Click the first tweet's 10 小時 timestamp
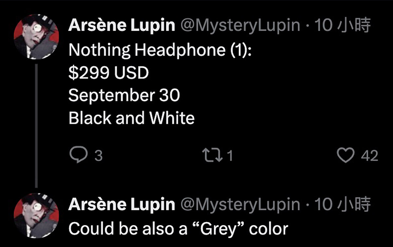Viewport: 393px width, 247px height. pos(342,26)
